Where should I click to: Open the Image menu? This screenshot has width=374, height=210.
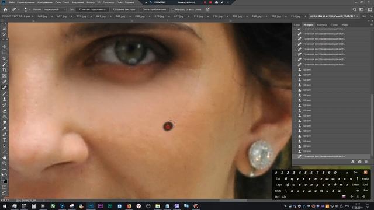pyautogui.click(x=45, y=2)
